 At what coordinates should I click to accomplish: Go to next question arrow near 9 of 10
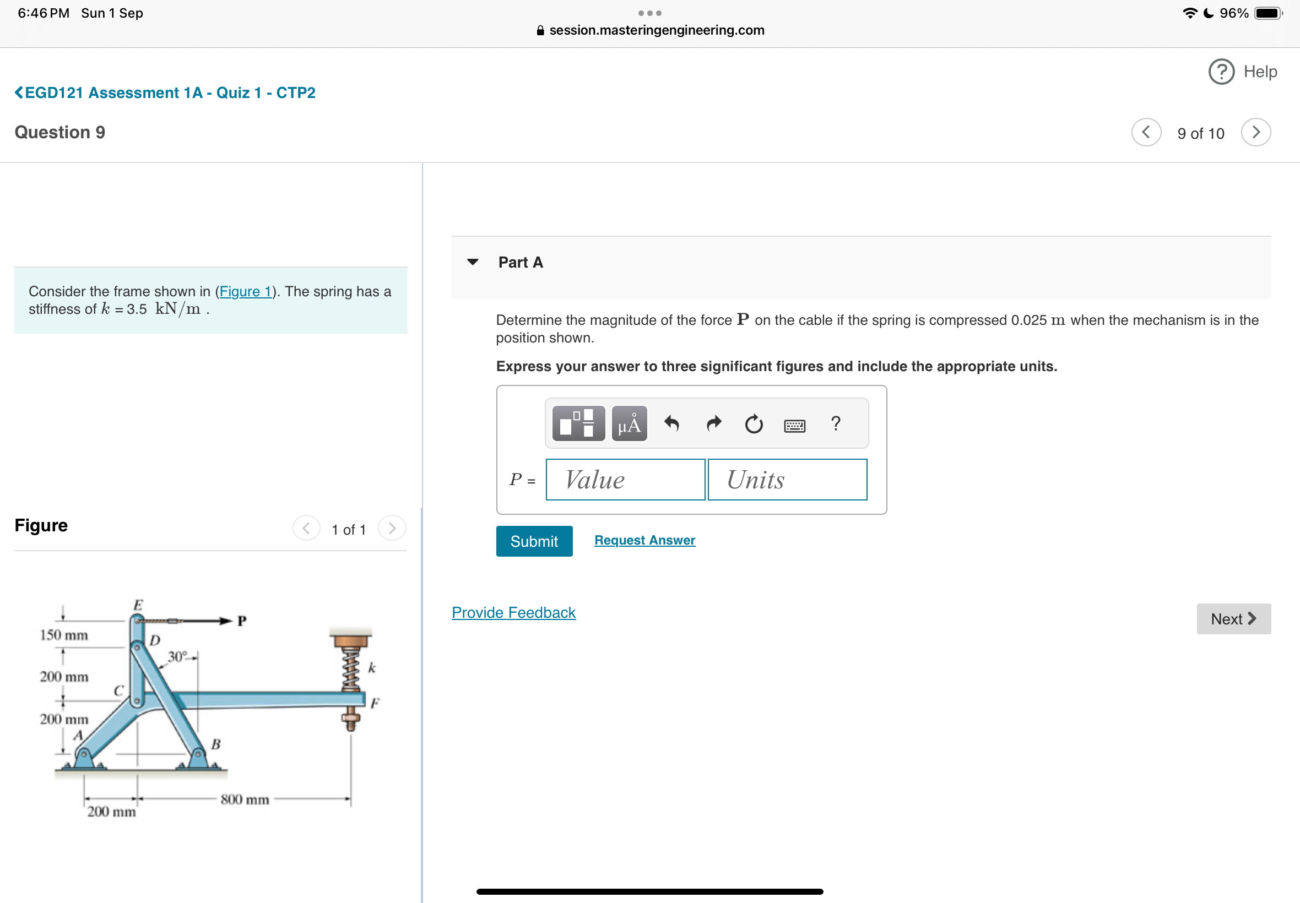[x=1255, y=132]
